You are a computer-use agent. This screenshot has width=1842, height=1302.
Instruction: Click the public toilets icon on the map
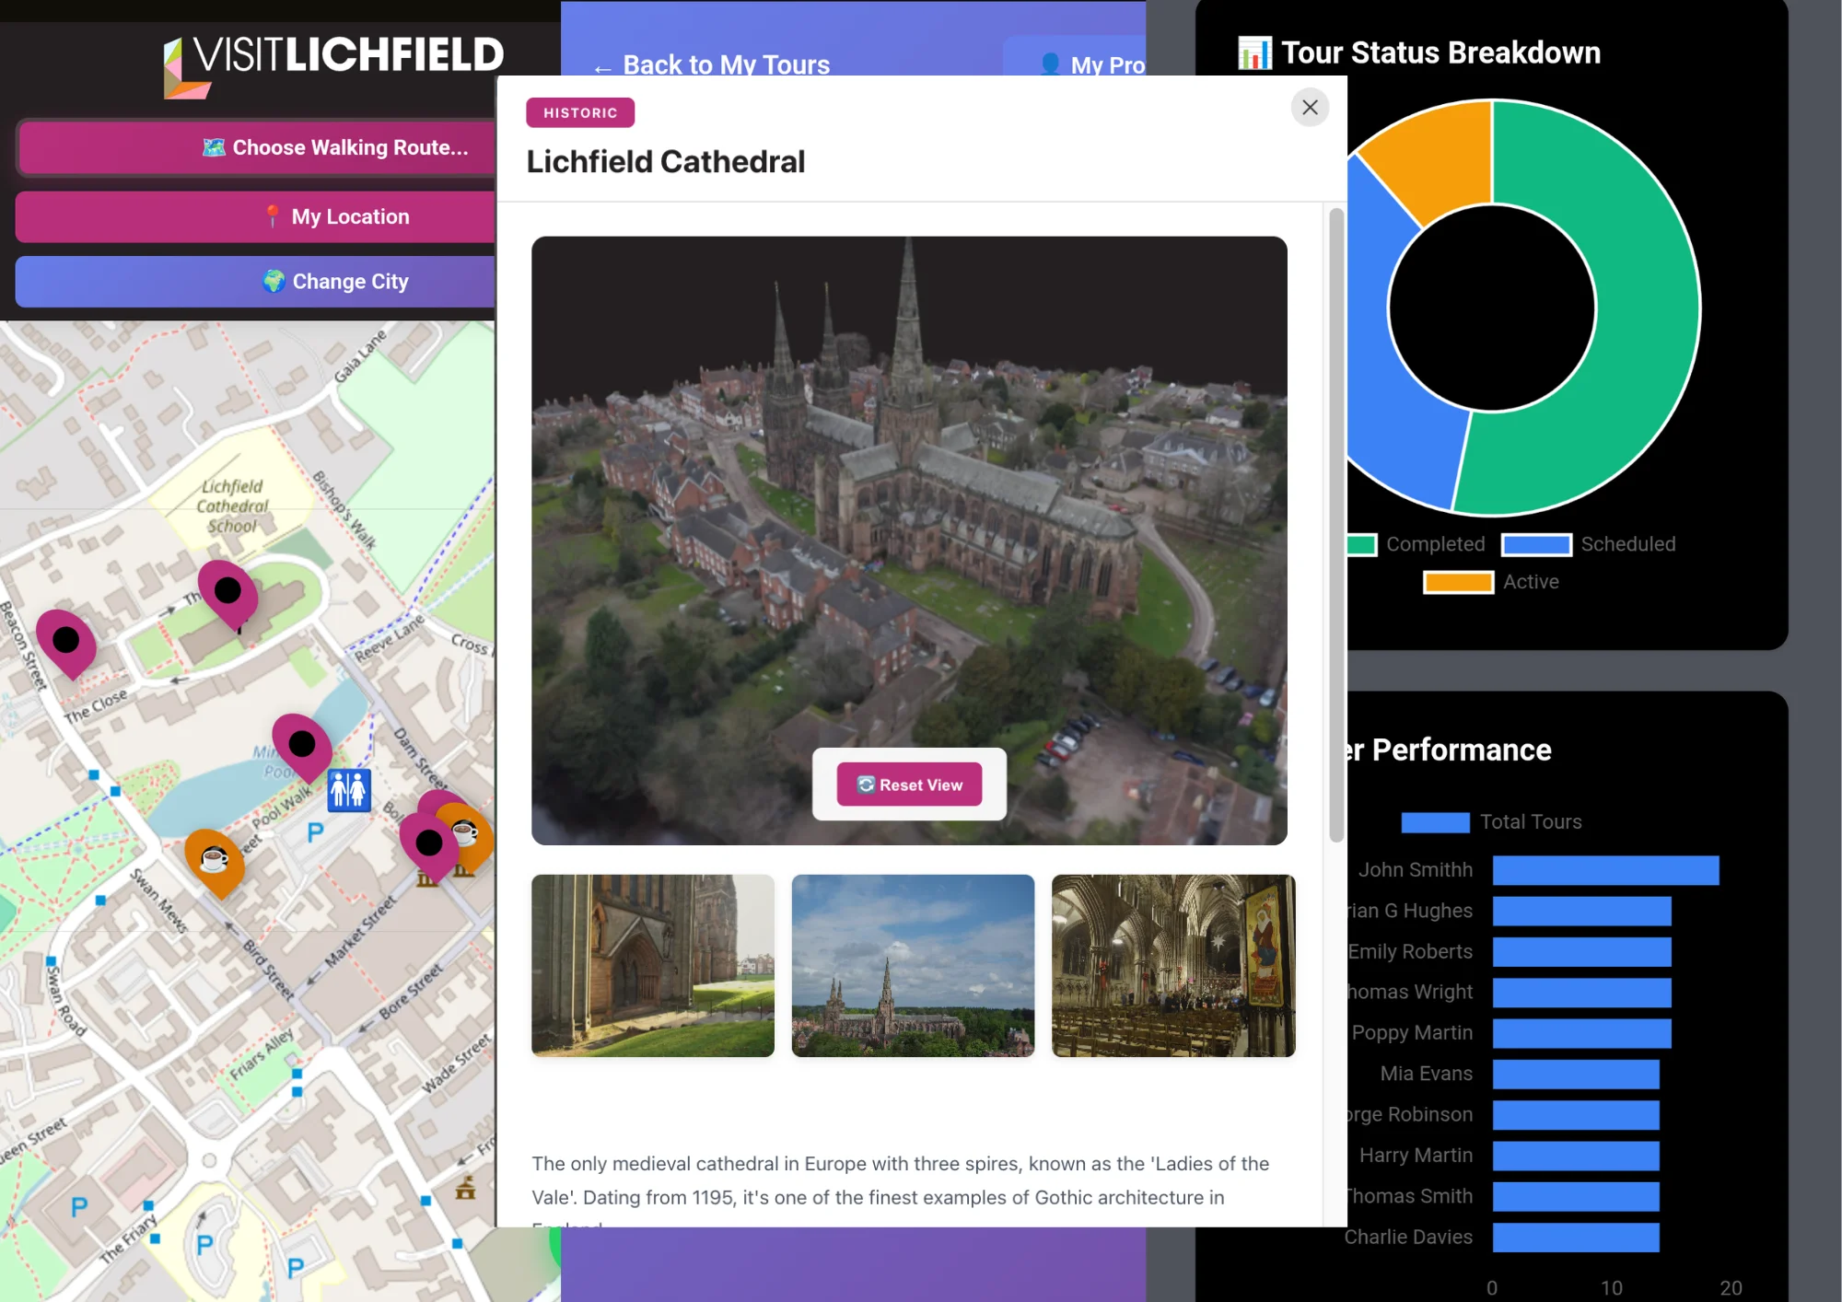click(348, 790)
